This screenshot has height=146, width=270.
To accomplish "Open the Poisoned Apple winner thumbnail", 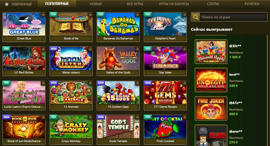I will [x=211, y=51].
